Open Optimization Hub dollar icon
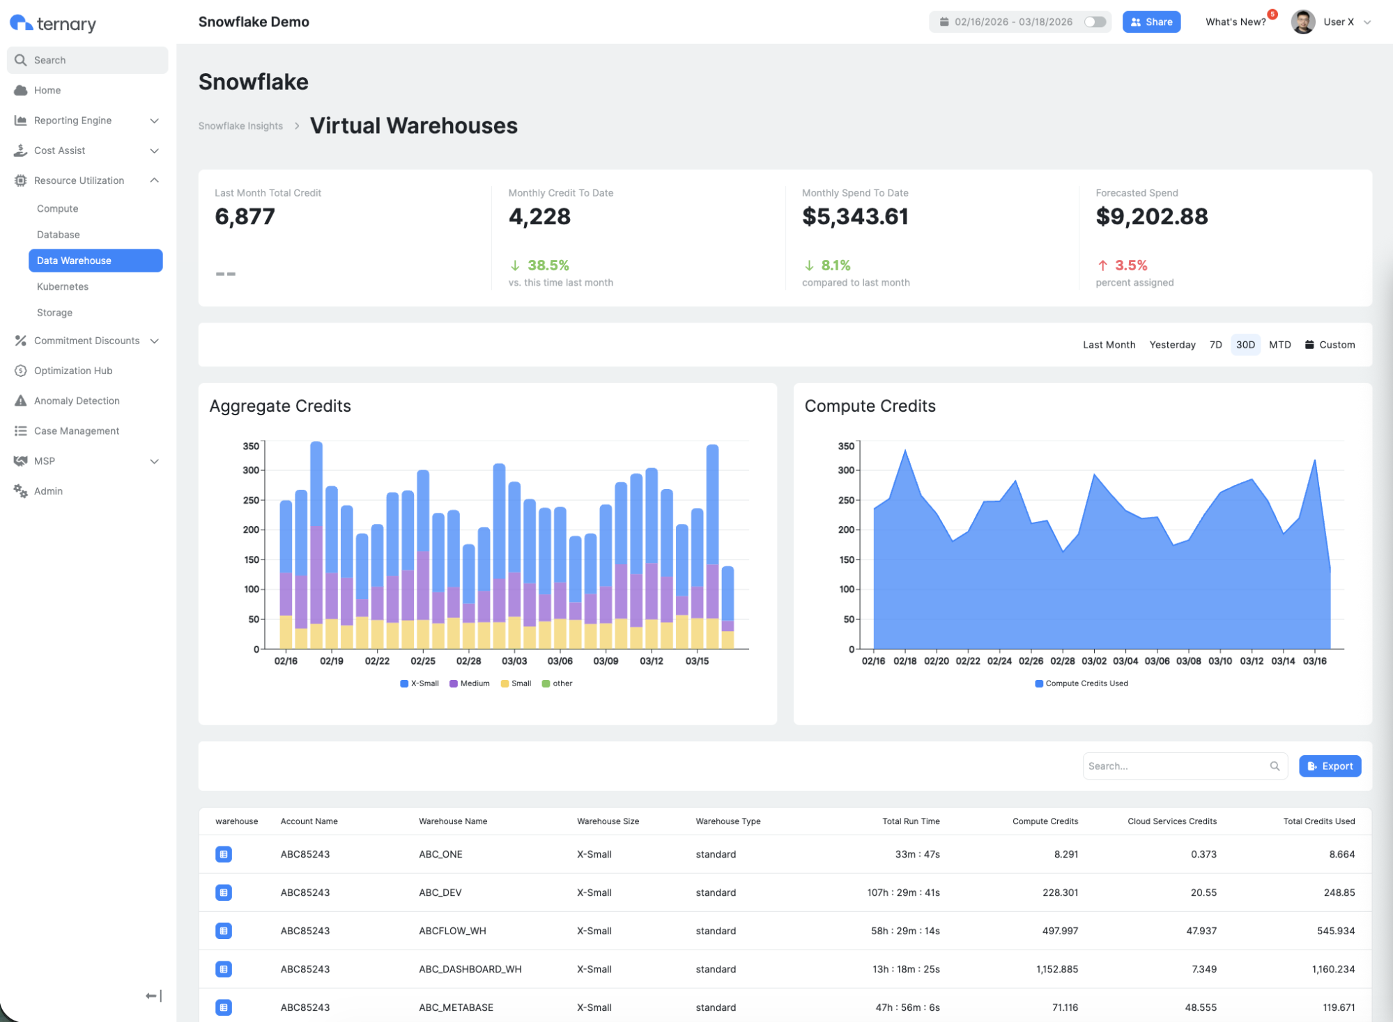Image resolution: width=1393 pixels, height=1022 pixels. coord(21,371)
